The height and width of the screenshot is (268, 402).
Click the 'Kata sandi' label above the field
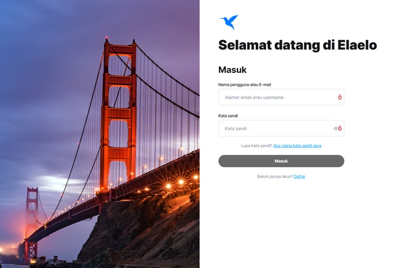point(228,116)
